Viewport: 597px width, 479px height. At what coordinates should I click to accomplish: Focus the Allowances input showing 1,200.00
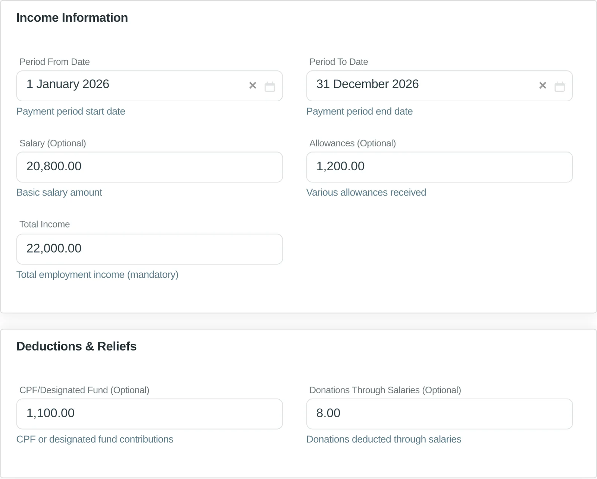440,167
